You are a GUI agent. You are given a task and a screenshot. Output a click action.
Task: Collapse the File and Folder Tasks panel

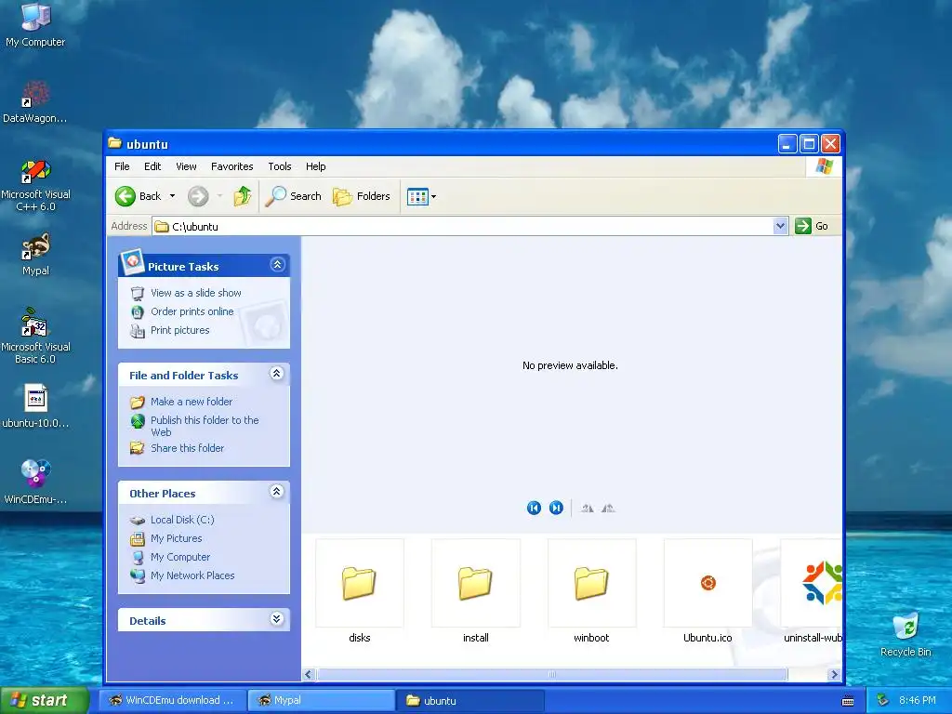[277, 374]
